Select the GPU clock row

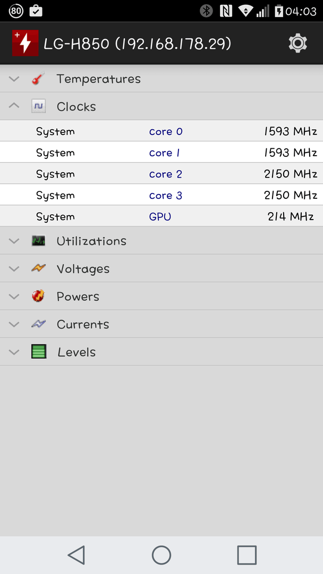tap(161, 216)
